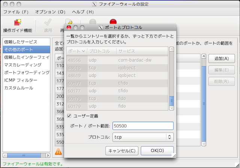
Task: Click the X11 icon in dialog title
Action: [100, 27]
